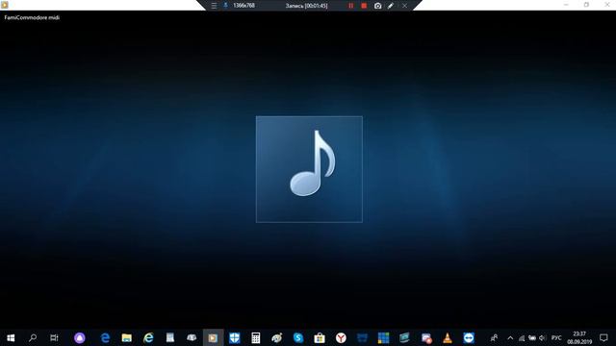Open the network status tray icon
616x346 pixels.
tap(522, 338)
